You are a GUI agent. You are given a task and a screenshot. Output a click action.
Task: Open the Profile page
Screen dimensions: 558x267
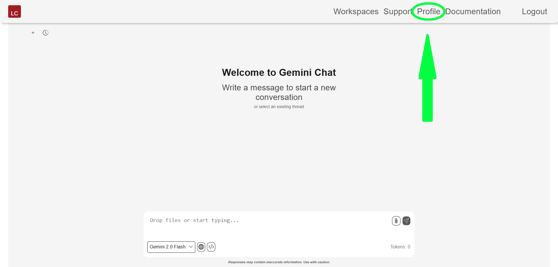click(x=429, y=11)
